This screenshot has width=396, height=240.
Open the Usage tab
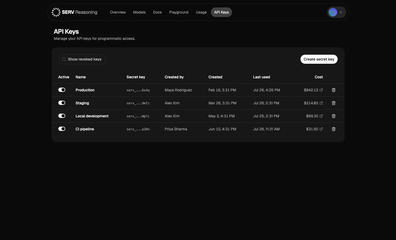[201, 12]
